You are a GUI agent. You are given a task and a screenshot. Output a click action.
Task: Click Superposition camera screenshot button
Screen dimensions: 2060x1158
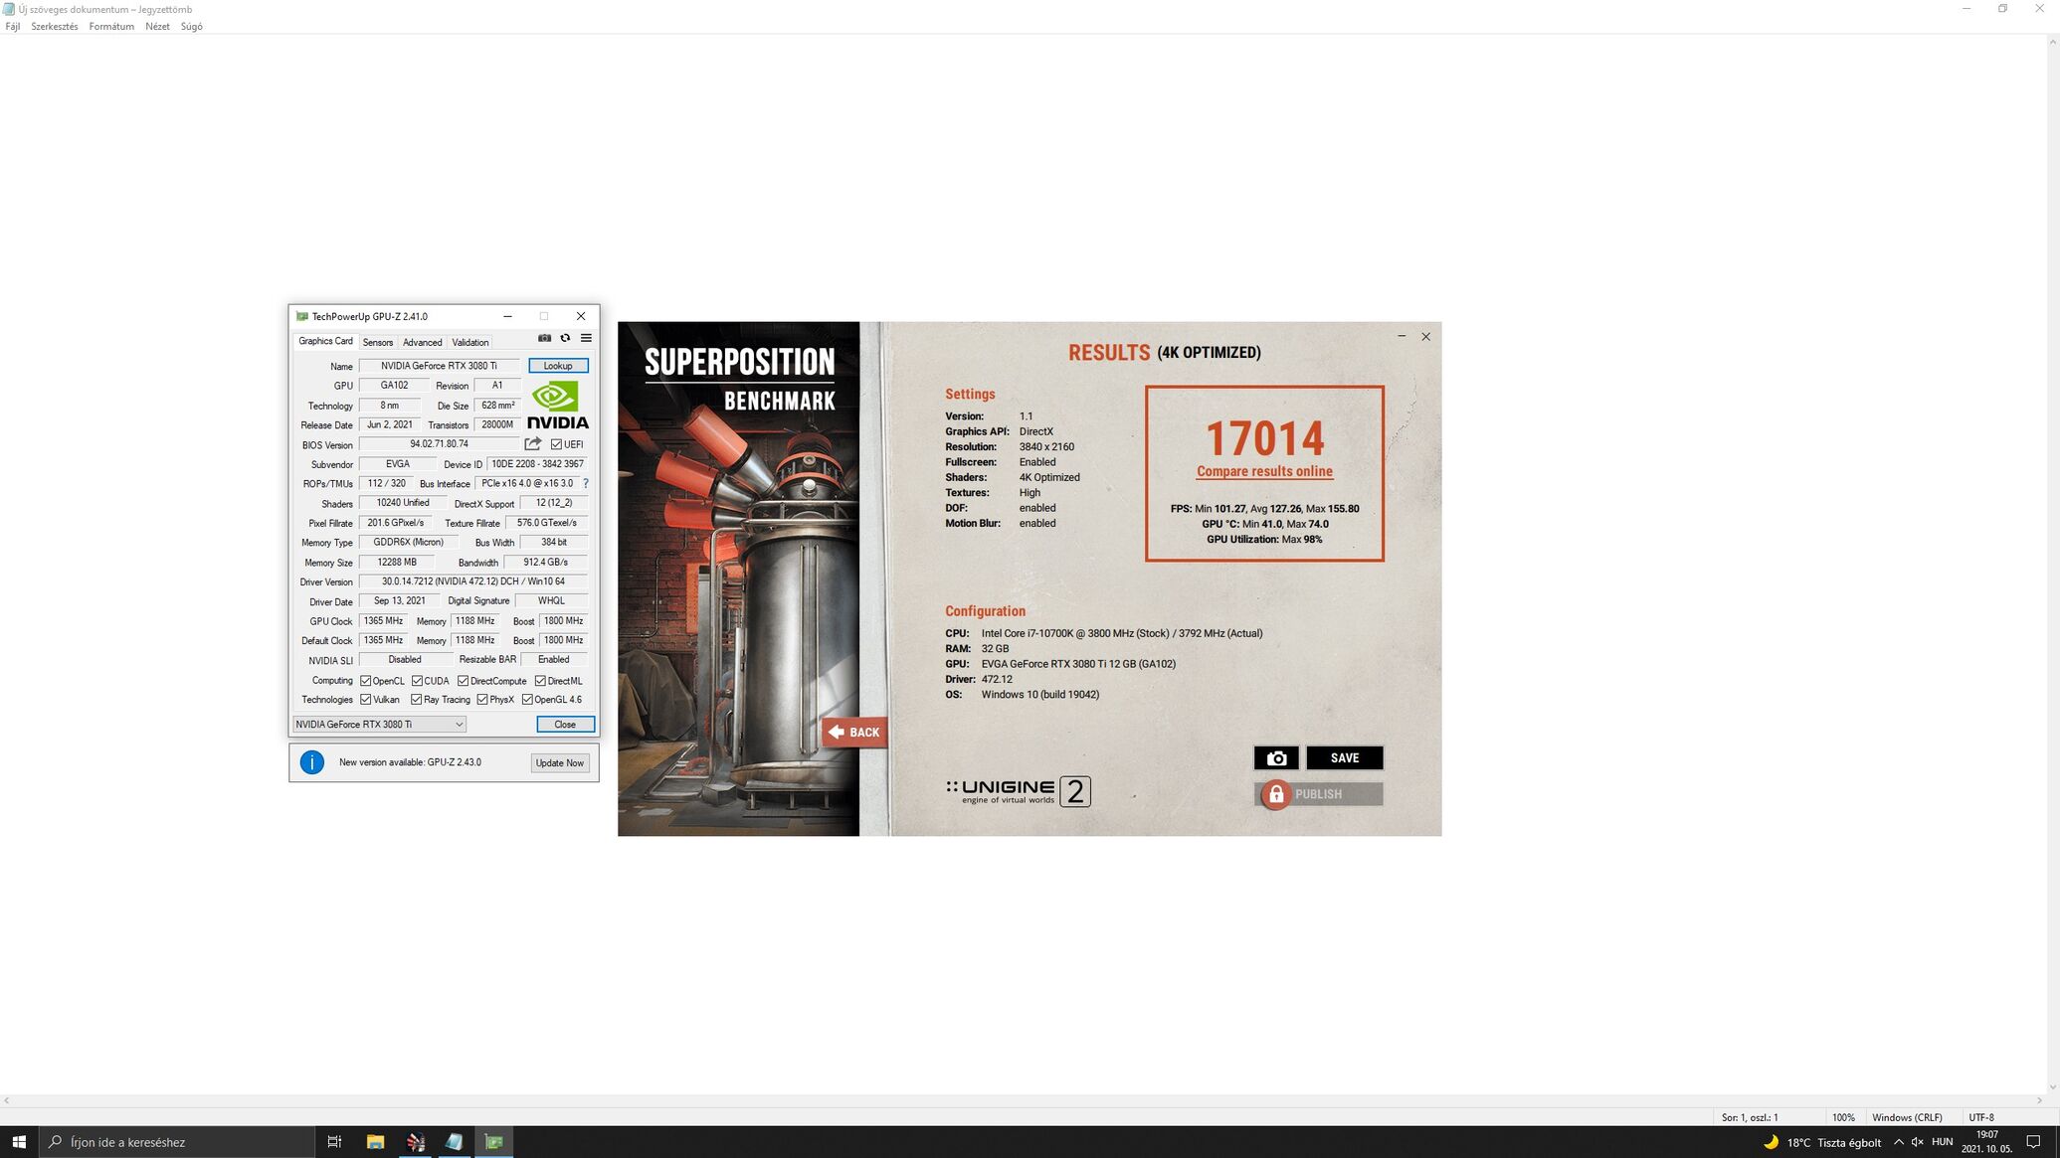[1276, 757]
